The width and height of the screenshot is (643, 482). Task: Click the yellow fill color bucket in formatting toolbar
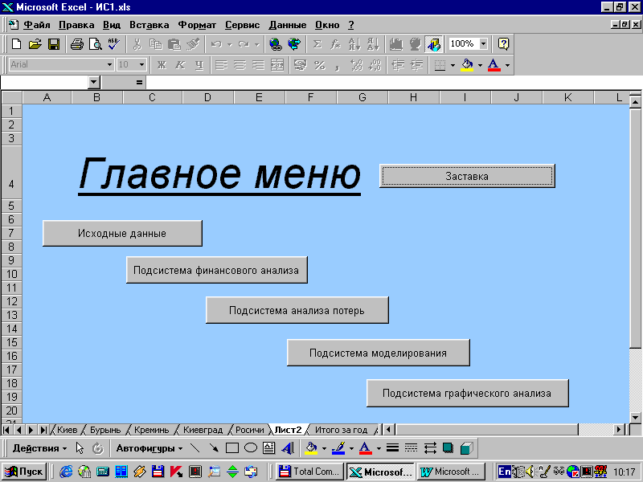[466, 65]
